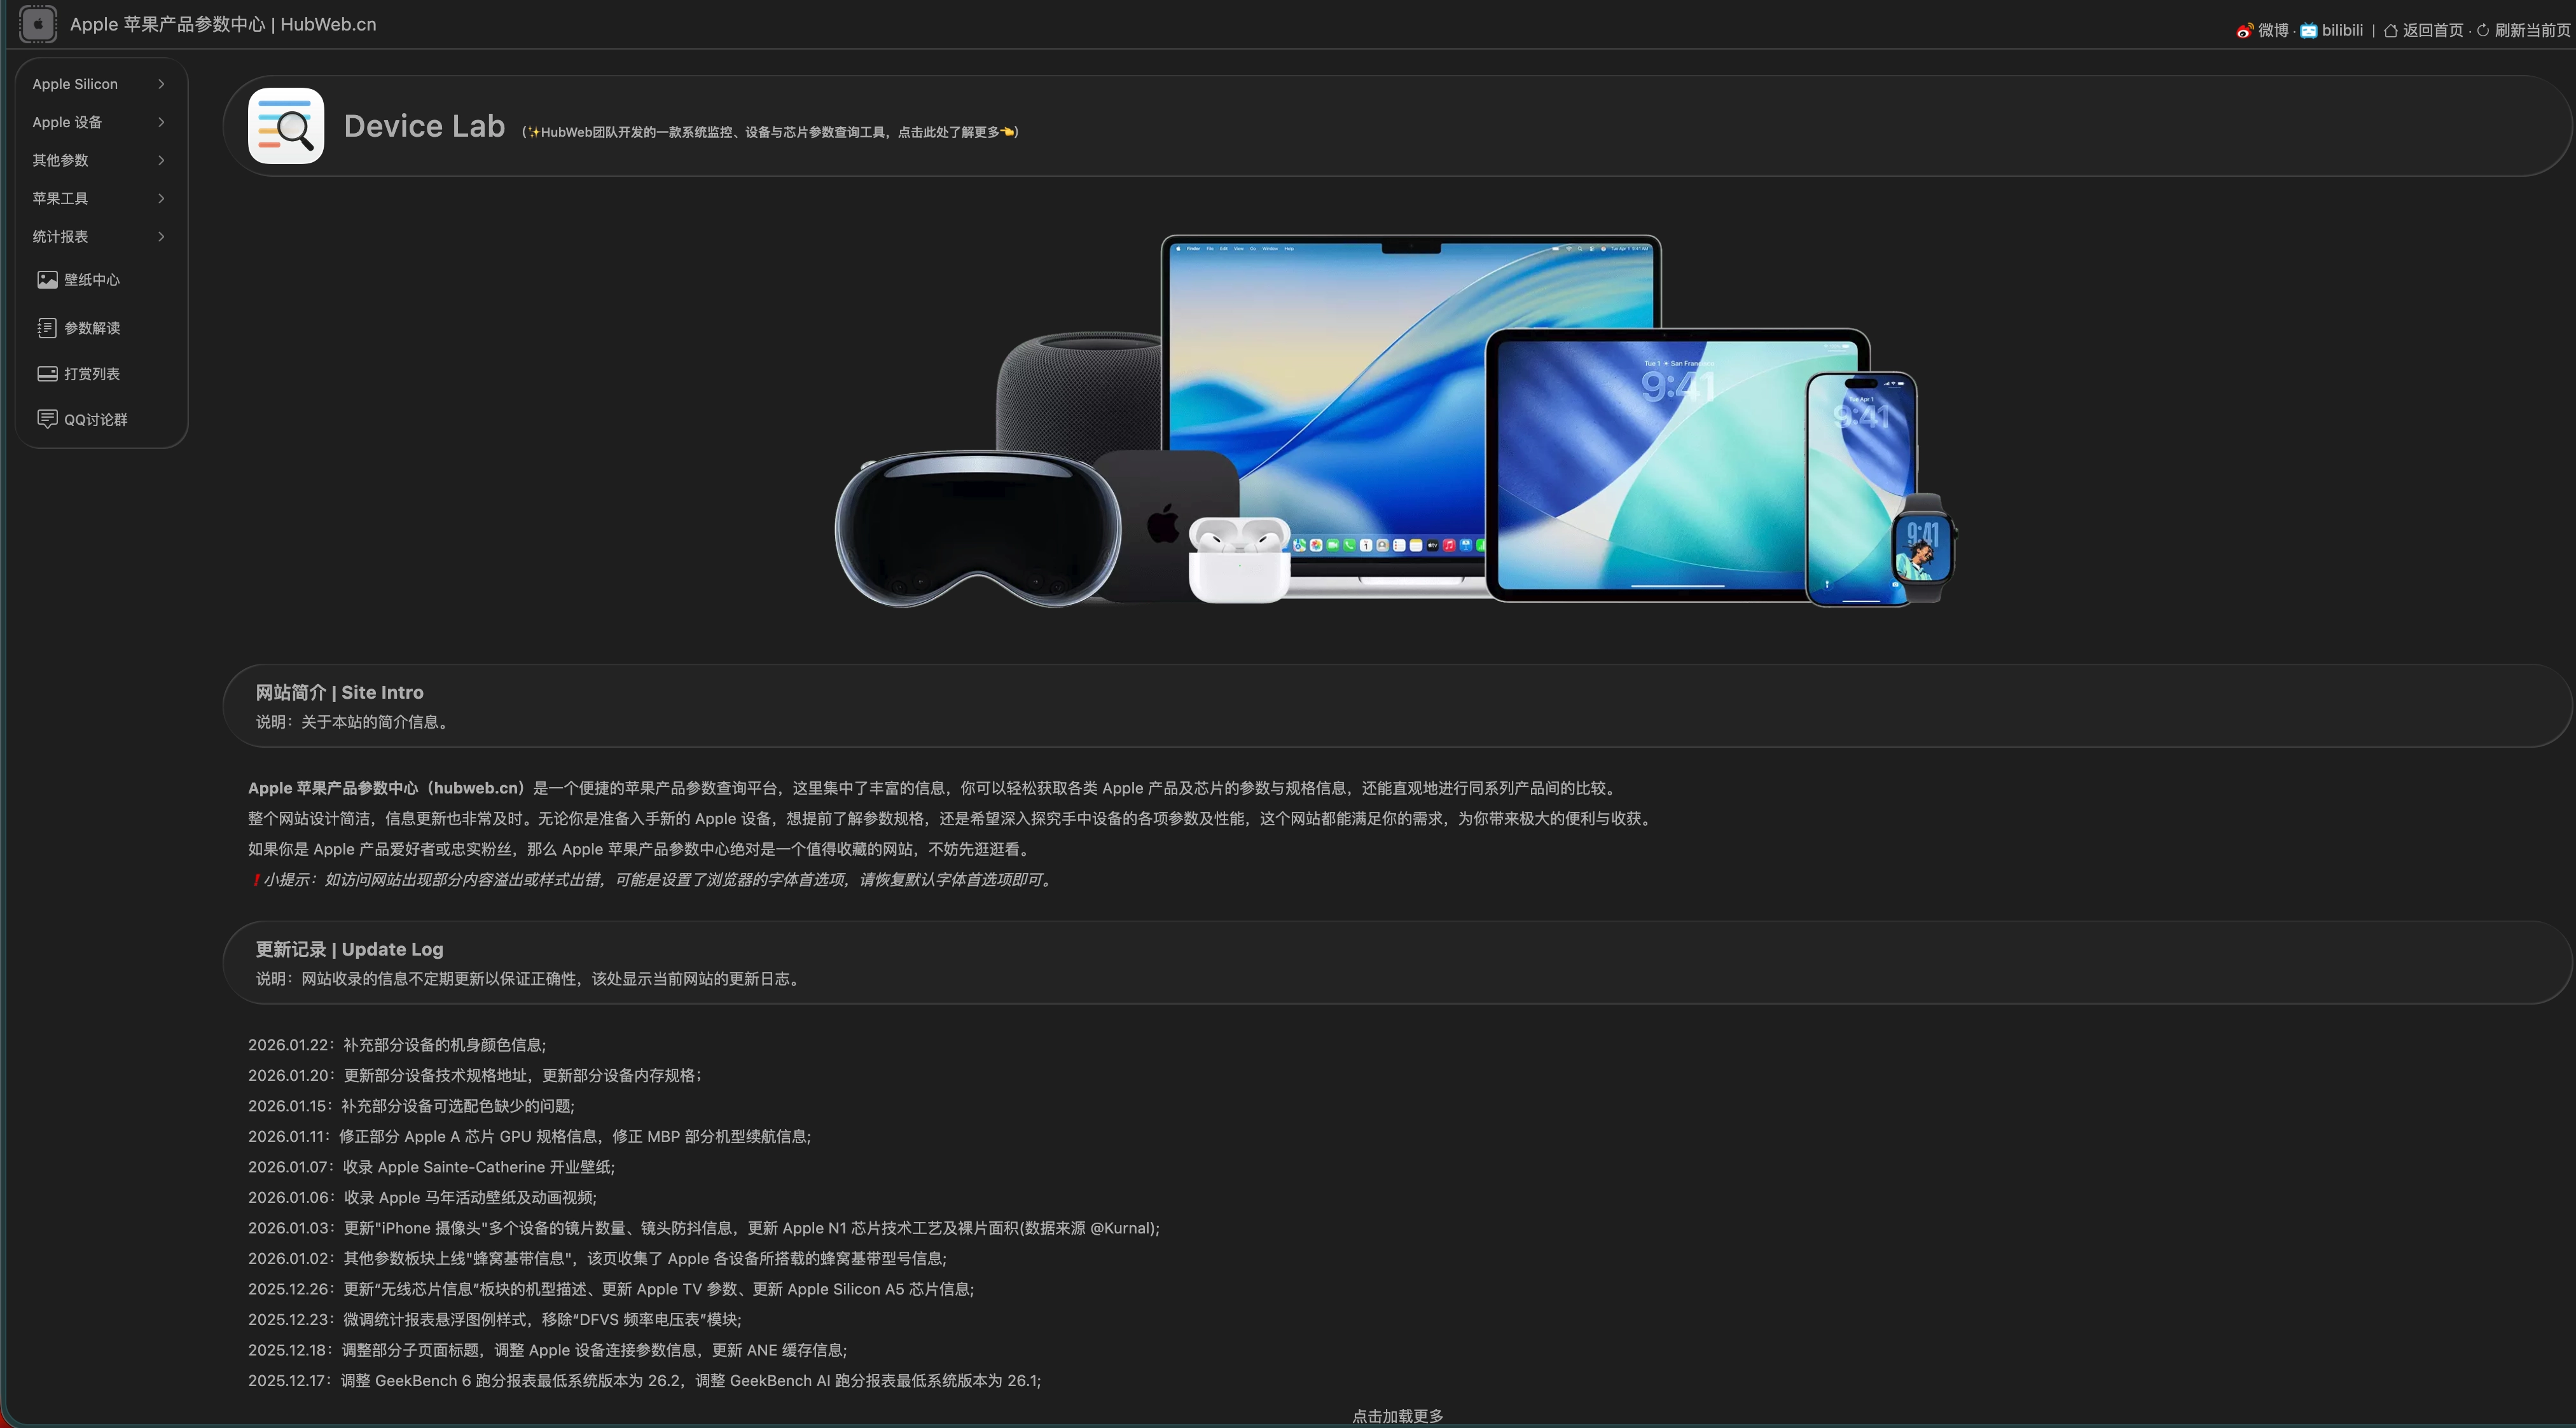Click the Weibo icon
The image size is (2576, 1428).
(x=2244, y=31)
